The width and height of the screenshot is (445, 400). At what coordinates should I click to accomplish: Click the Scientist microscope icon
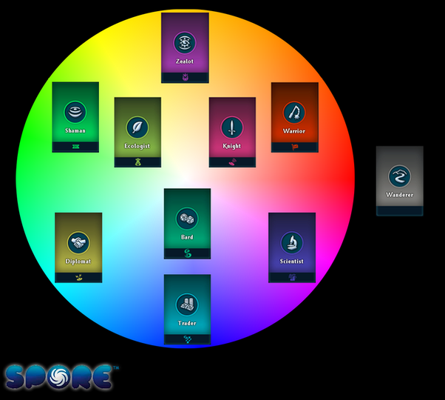coord(292,242)
